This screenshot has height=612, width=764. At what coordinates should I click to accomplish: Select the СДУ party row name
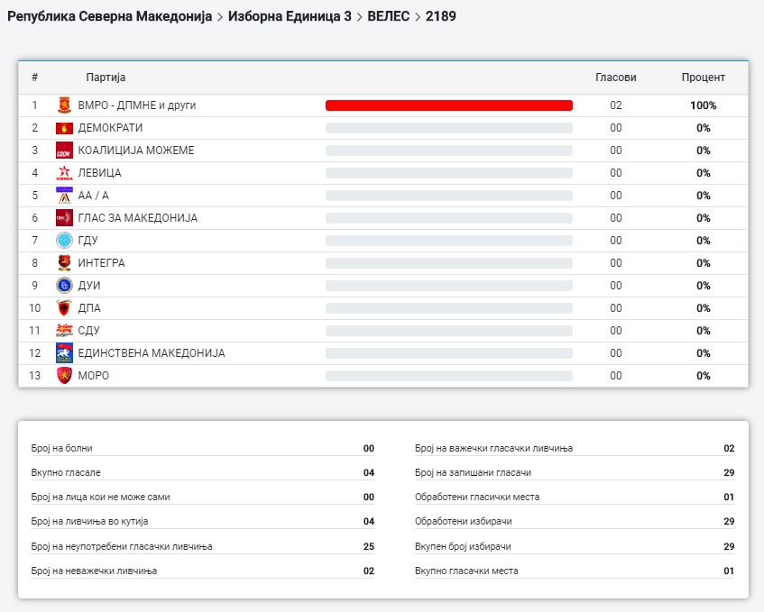89,331
